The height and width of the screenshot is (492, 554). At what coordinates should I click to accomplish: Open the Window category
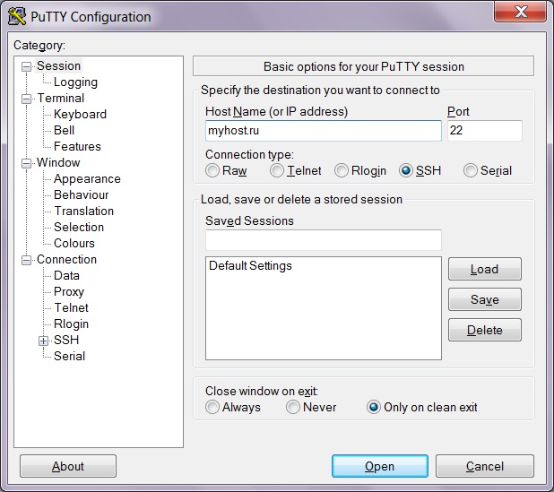point(58,162)
